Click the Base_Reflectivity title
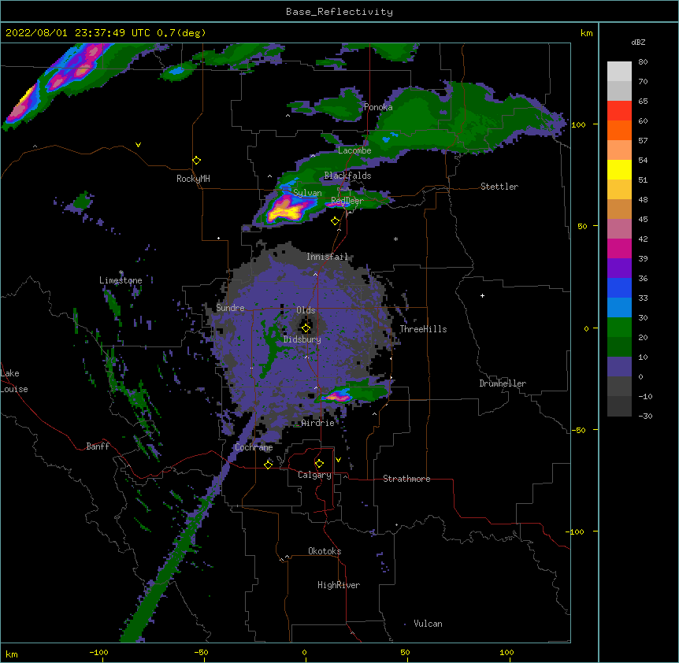 tap(339, 12)
